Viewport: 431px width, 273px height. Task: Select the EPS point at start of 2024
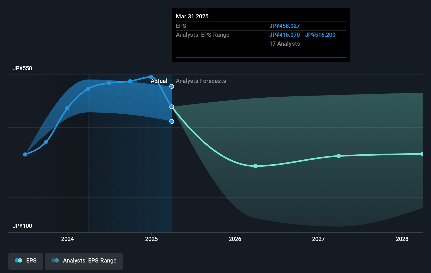67,108
